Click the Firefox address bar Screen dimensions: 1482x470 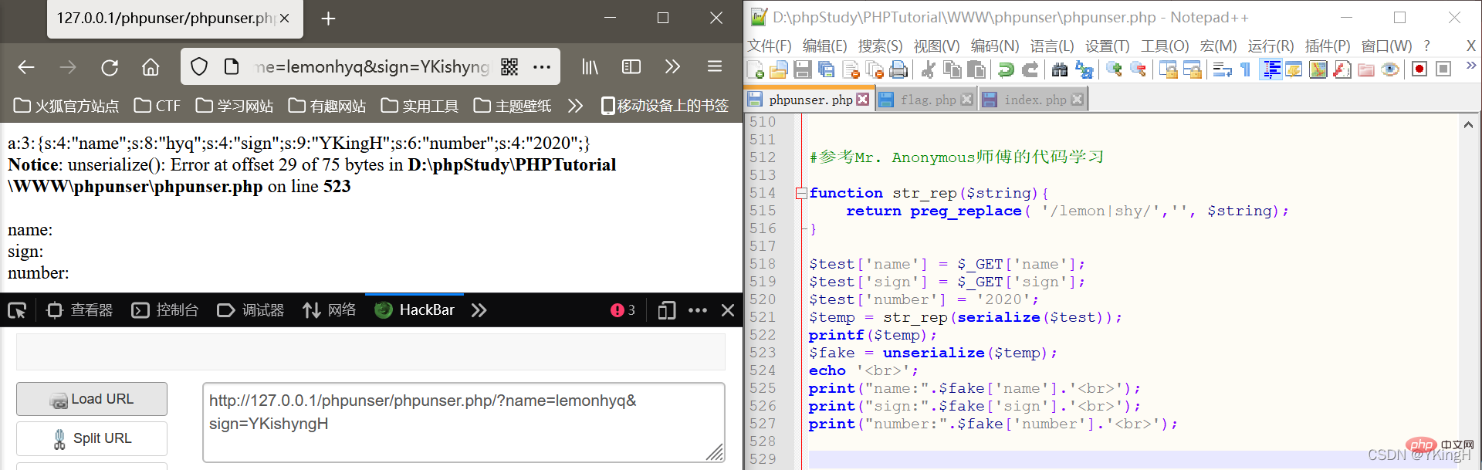(x=370, y=67)
